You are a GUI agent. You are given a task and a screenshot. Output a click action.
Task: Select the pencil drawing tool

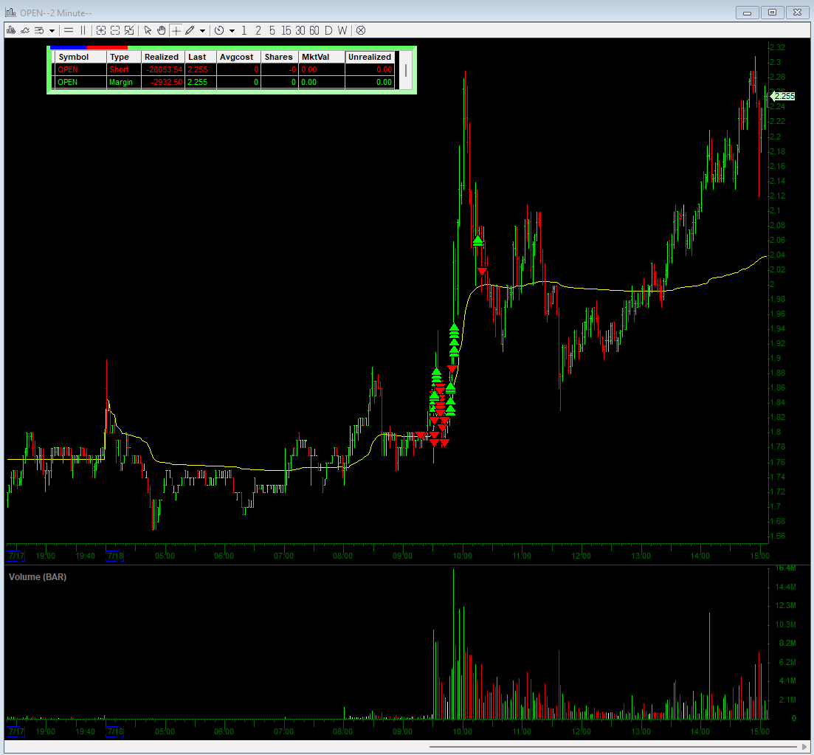pyautogui.click(x=190, y=31)
